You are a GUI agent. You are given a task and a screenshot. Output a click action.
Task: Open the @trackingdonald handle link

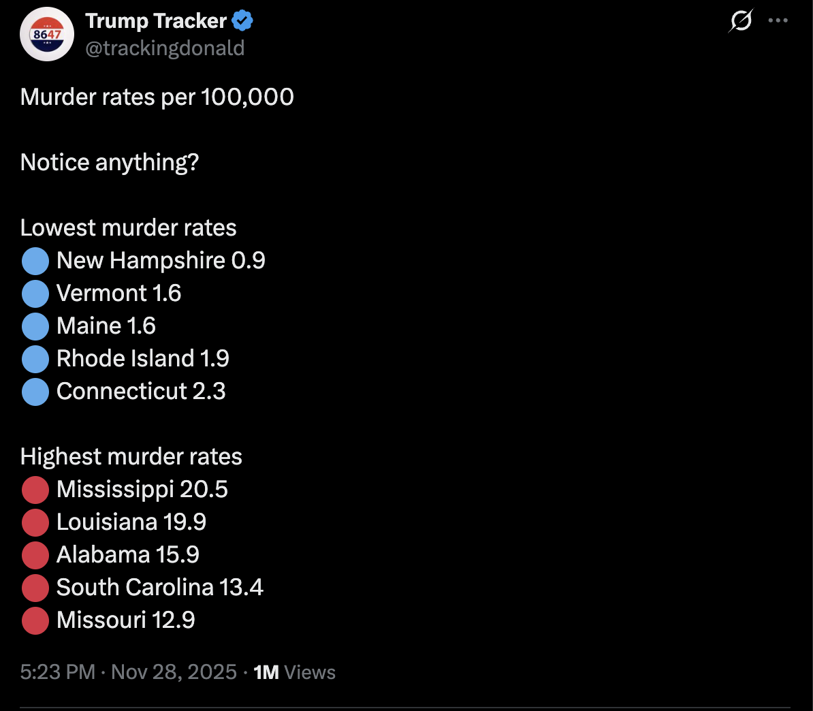[x=165, y=48]
